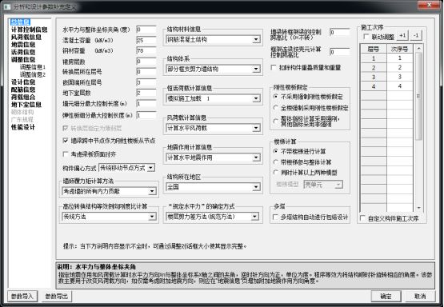Screen dimensions: 444x307
Task: Open the 荷载组合 page
Action: (x=23, y=97)
